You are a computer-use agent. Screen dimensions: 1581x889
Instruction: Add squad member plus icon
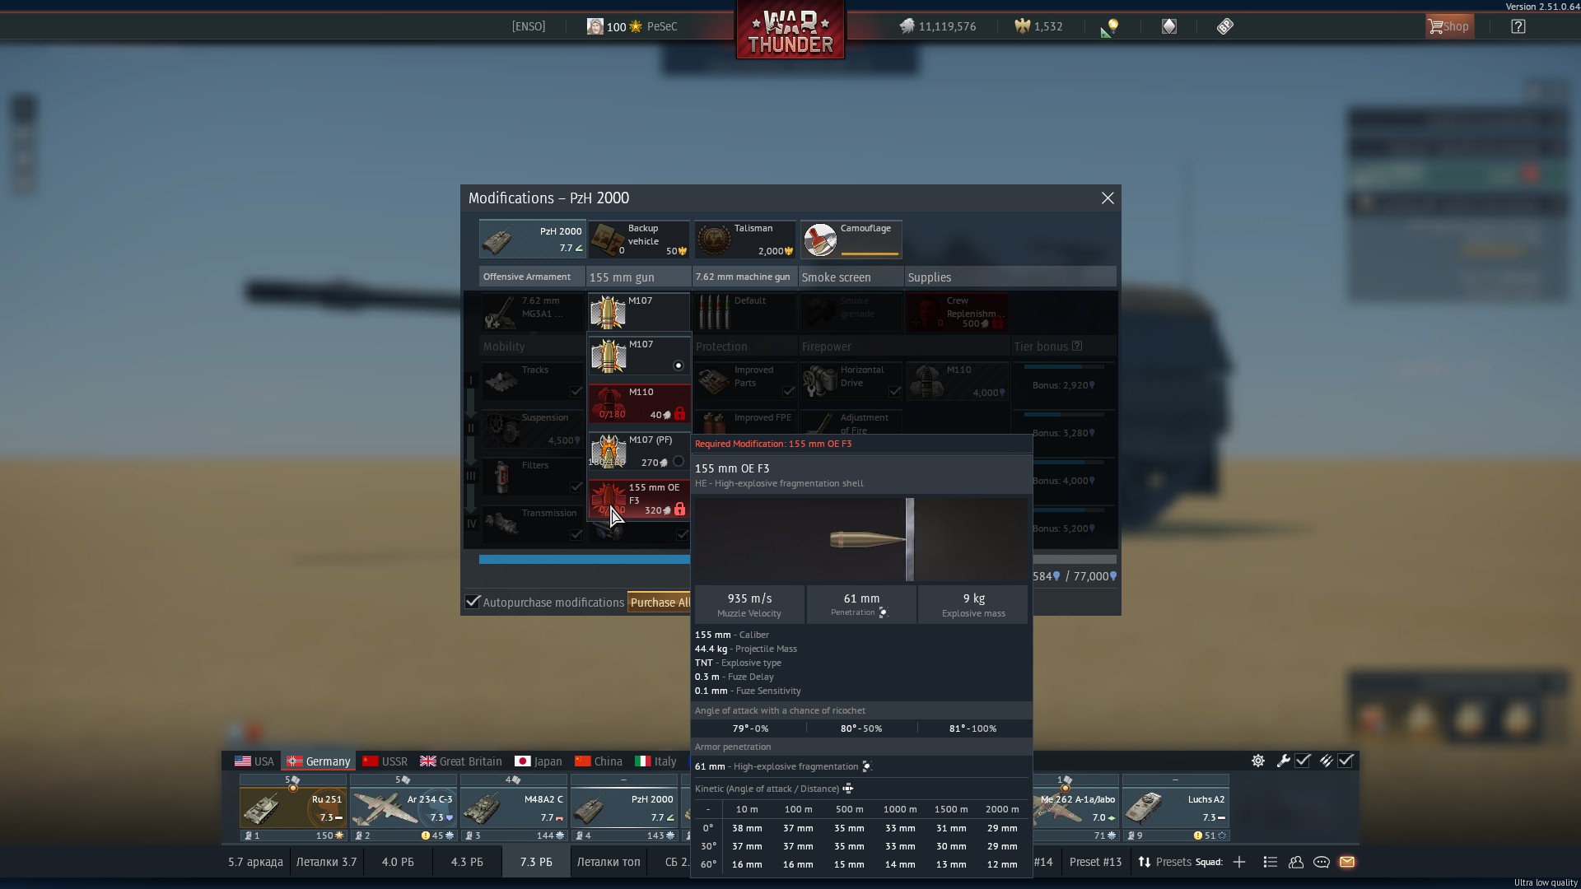coord(1238,862)
